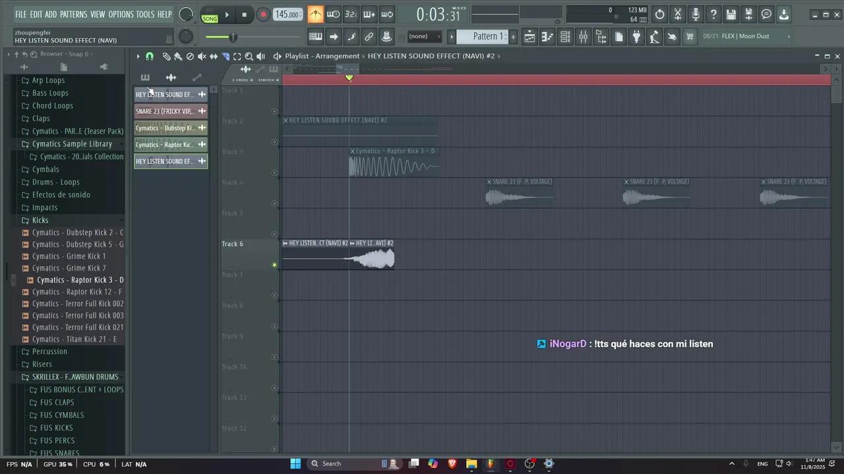This screenshot has width=844, height=474.
Task: Mute Track 3 using its mute LED
Action: click(274, 172)
